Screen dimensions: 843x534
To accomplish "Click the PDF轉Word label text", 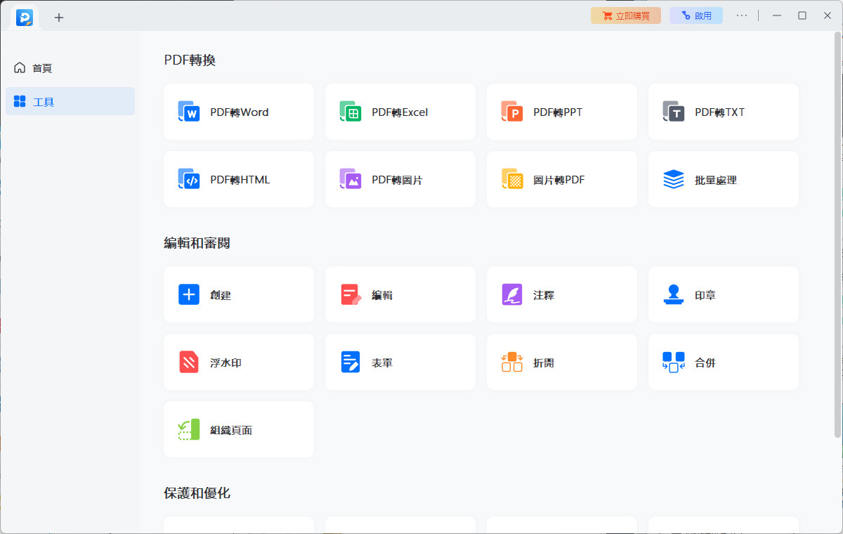I will click(240, 112).
